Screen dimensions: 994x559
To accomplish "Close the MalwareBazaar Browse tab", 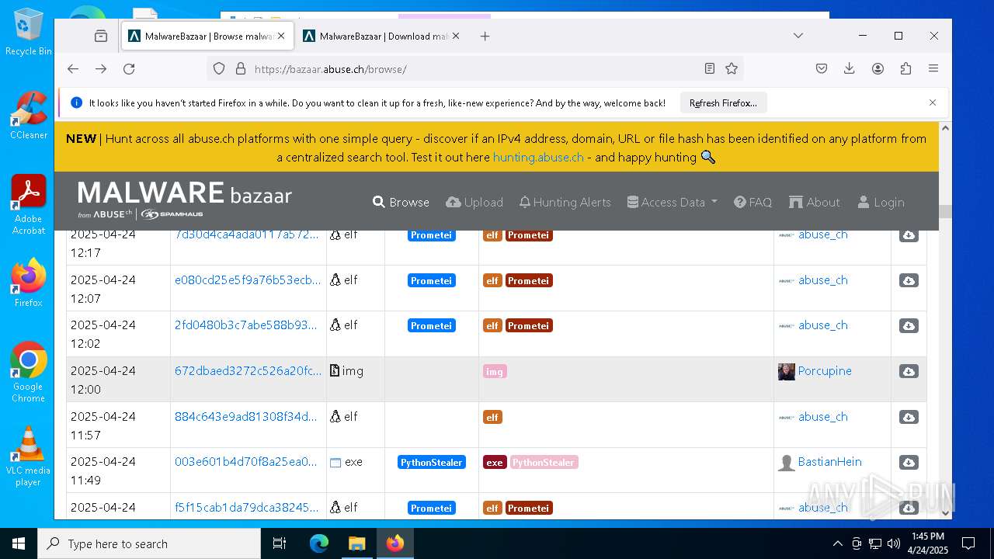I will [281, 36].
